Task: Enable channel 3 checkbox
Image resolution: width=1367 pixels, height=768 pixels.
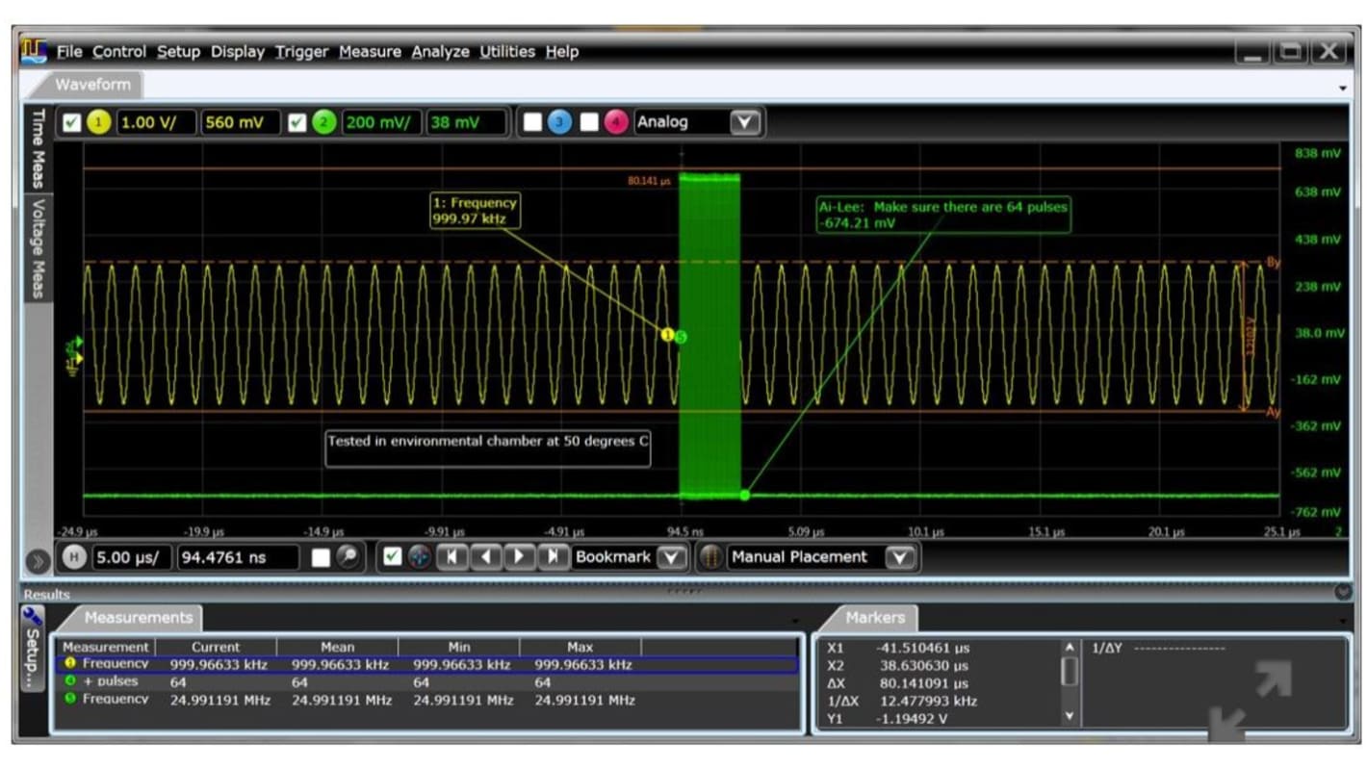Action: tap(532, 123)
